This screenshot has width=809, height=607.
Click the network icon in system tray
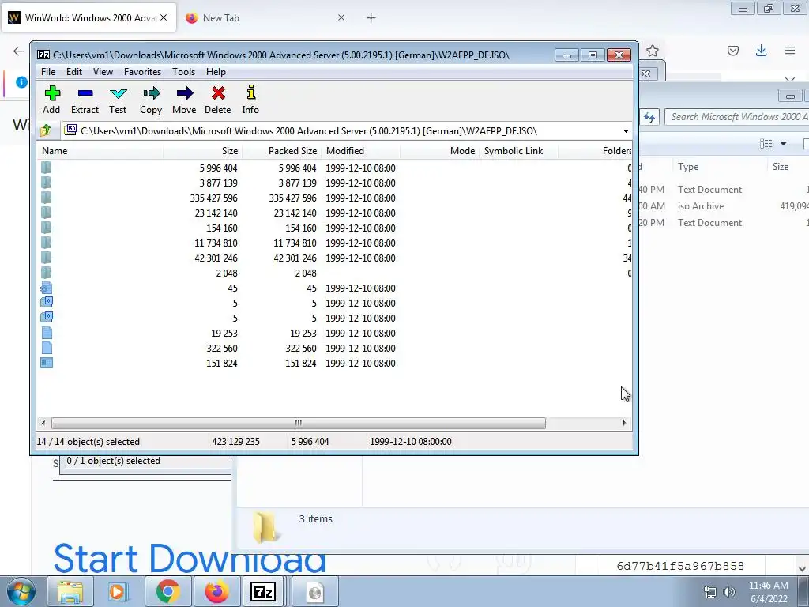coord(710,592)
